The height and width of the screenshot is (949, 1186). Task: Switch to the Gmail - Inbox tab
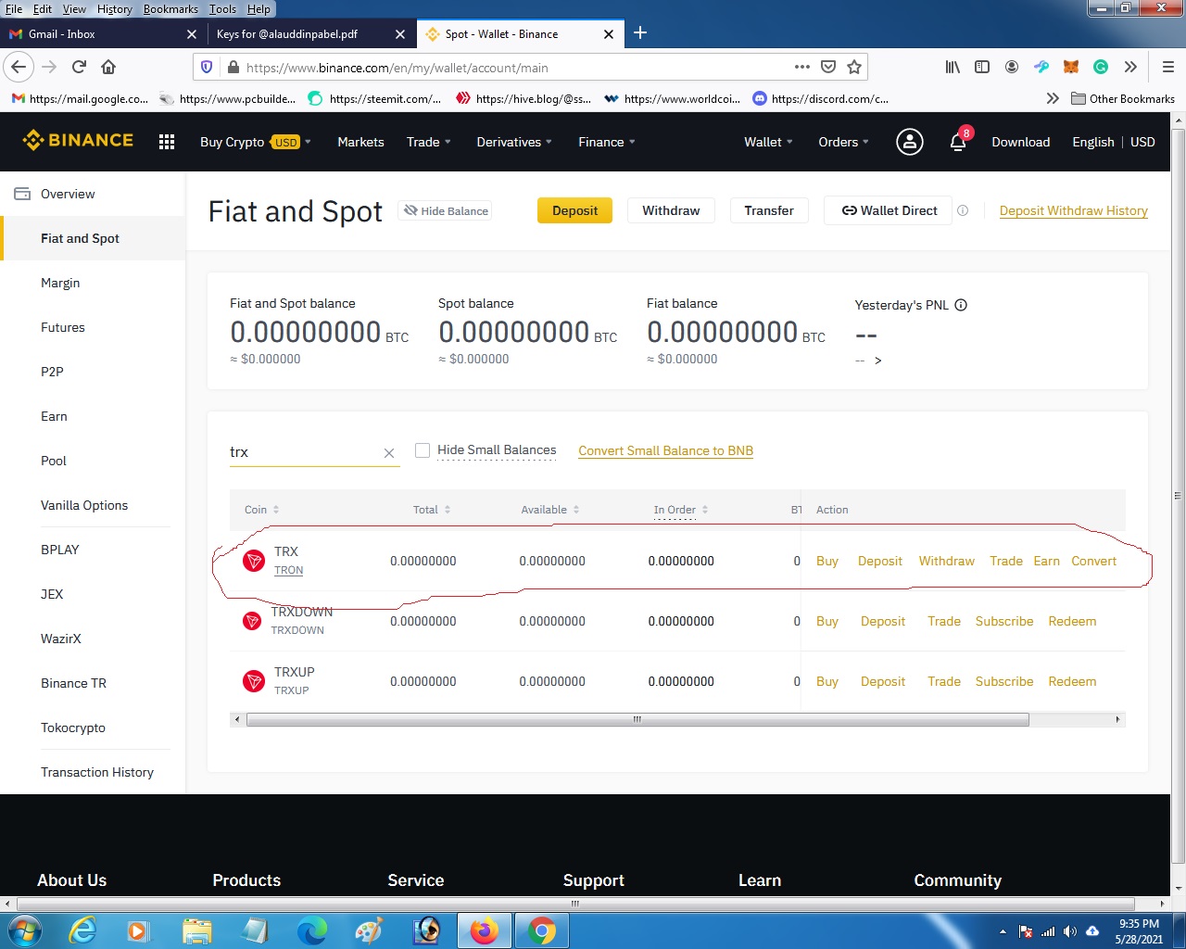[103, 33]
